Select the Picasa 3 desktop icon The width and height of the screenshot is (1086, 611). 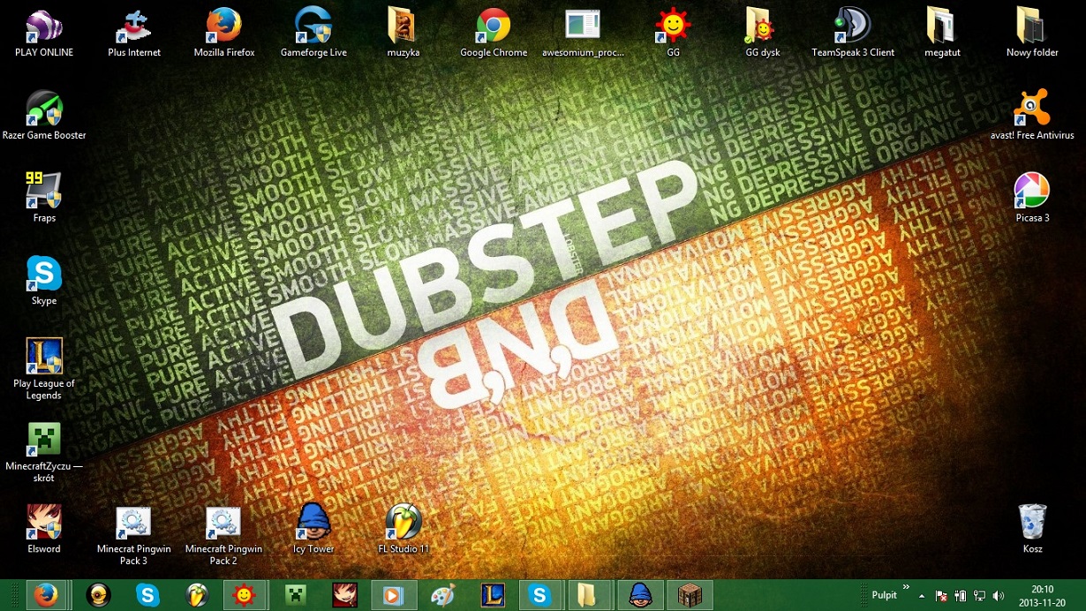click(x=1032, y=198)
